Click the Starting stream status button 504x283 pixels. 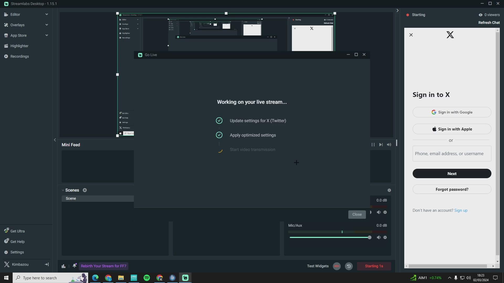tap(374, 266)
